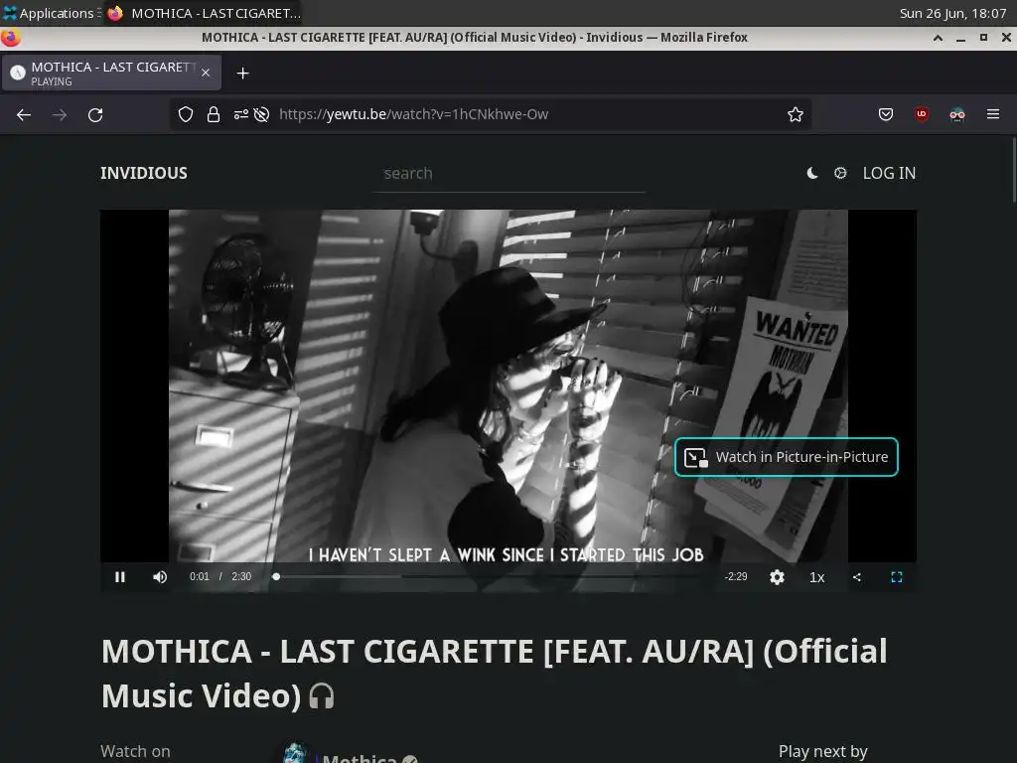Open the Firefox hamburger application menu
The height and width of the screenshot is (763, 1017).
pyautogui.click(x=993, y=114)
